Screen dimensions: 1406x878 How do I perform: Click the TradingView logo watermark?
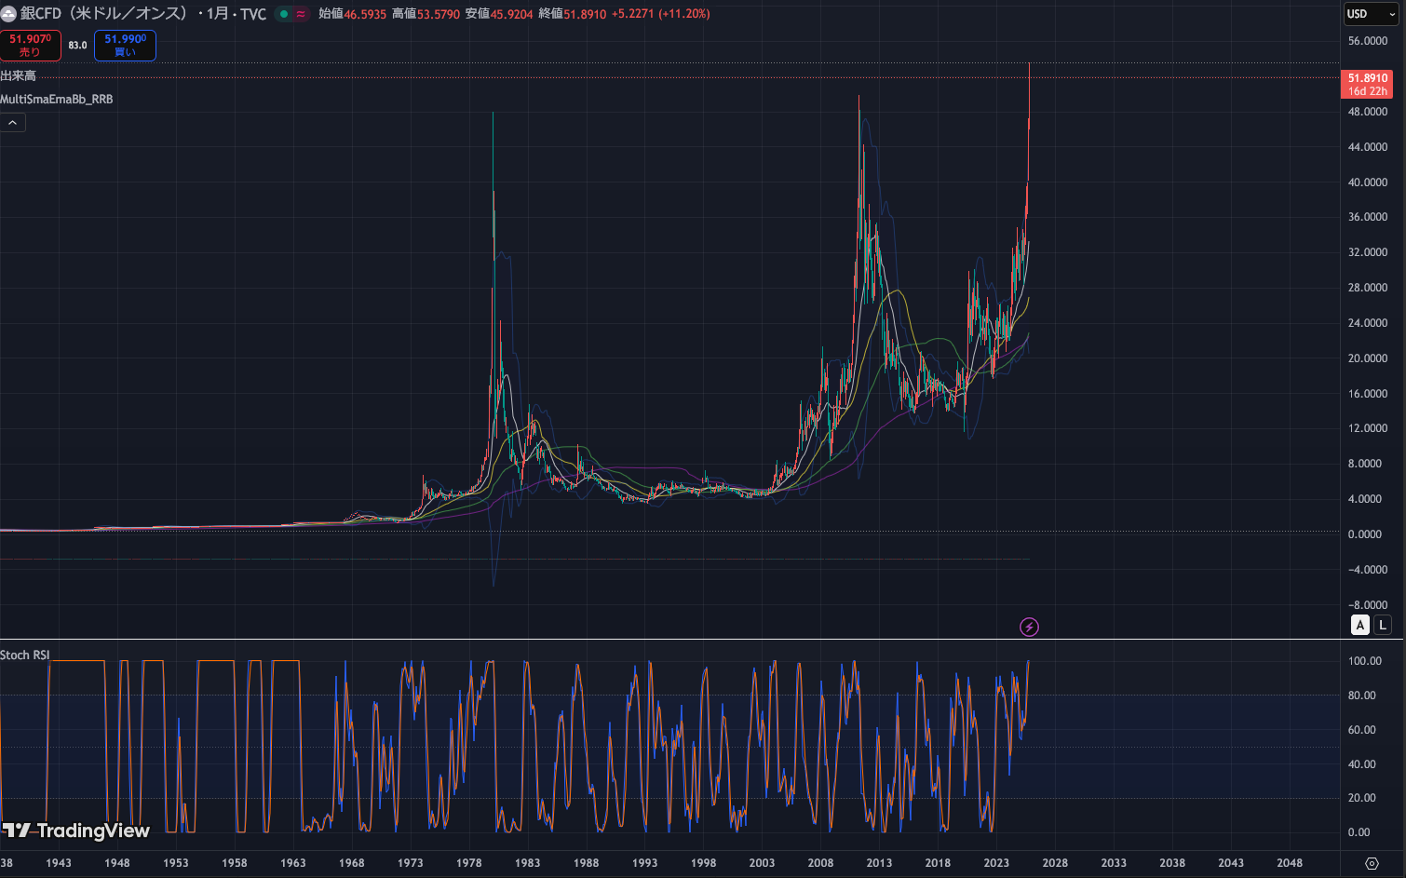(76, 831)
